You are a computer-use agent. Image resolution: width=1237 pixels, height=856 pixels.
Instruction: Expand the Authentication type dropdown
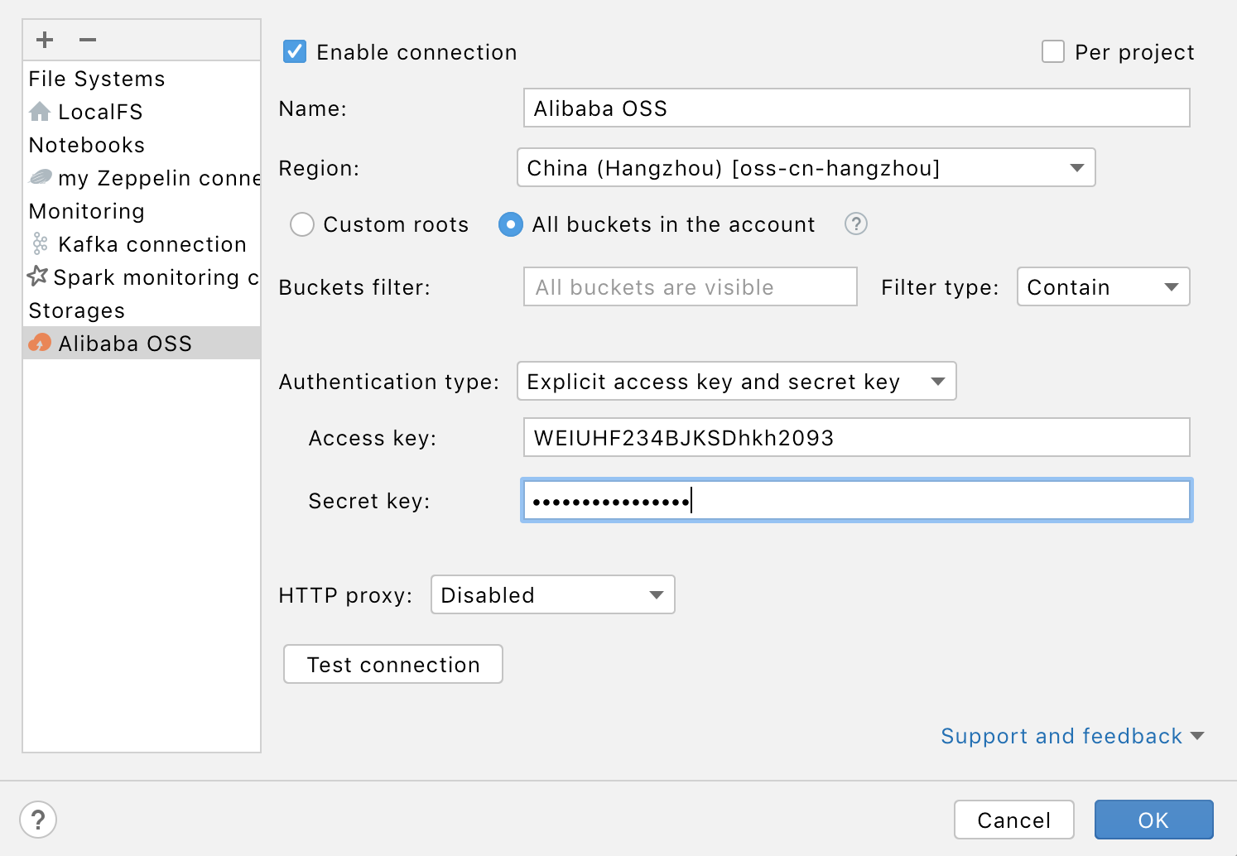[x=736, y=381]
